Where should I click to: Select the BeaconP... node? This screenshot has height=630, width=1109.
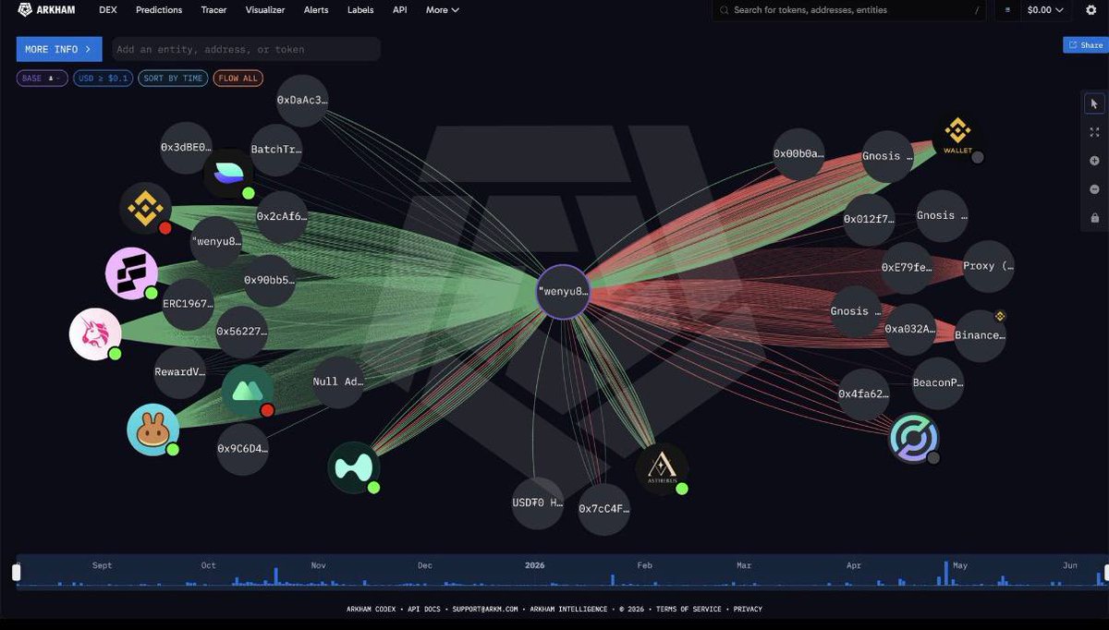[938, 382]
